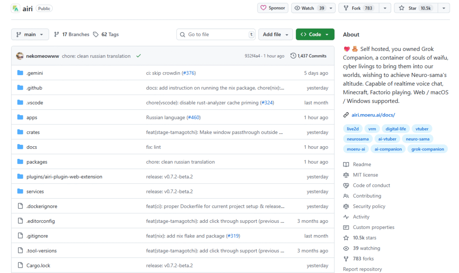Fork the repository with Fork button
Image resolution: width=459 pixels, height=273 pixels.
click(x=358, y=8)
